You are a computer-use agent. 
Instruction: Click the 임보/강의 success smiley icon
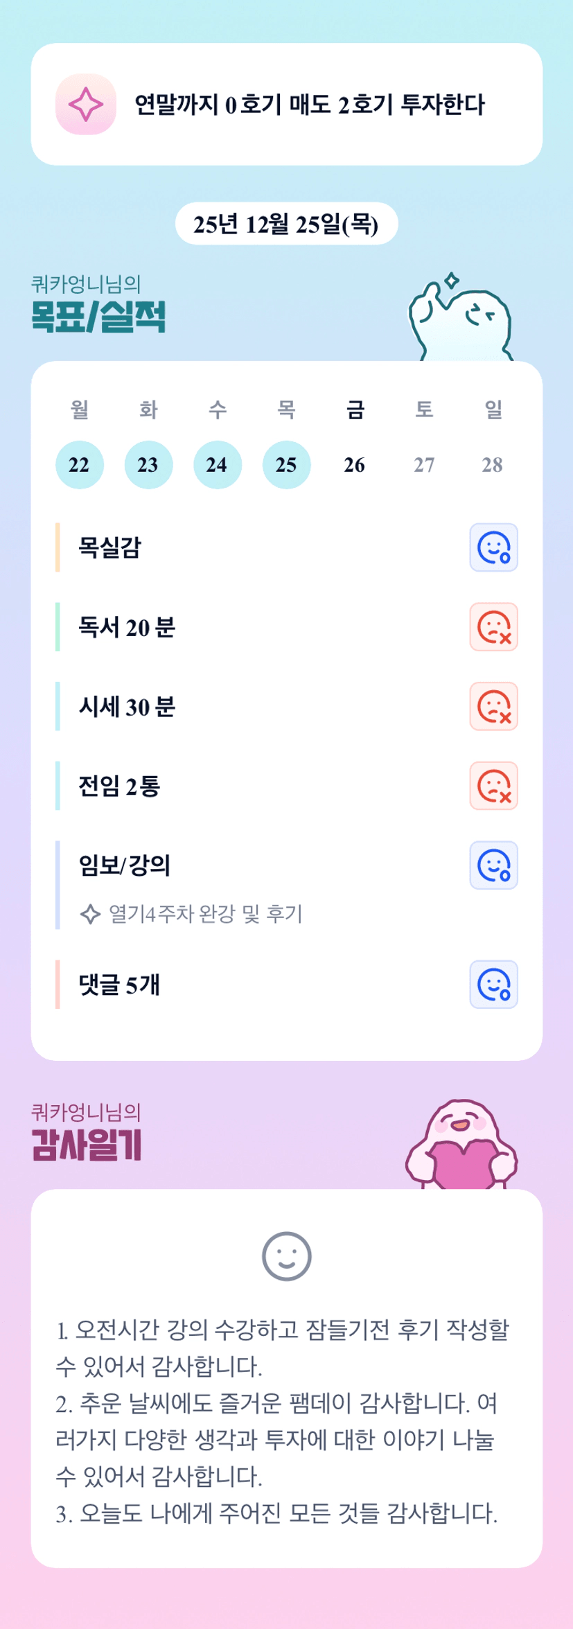tap(493, 865)
